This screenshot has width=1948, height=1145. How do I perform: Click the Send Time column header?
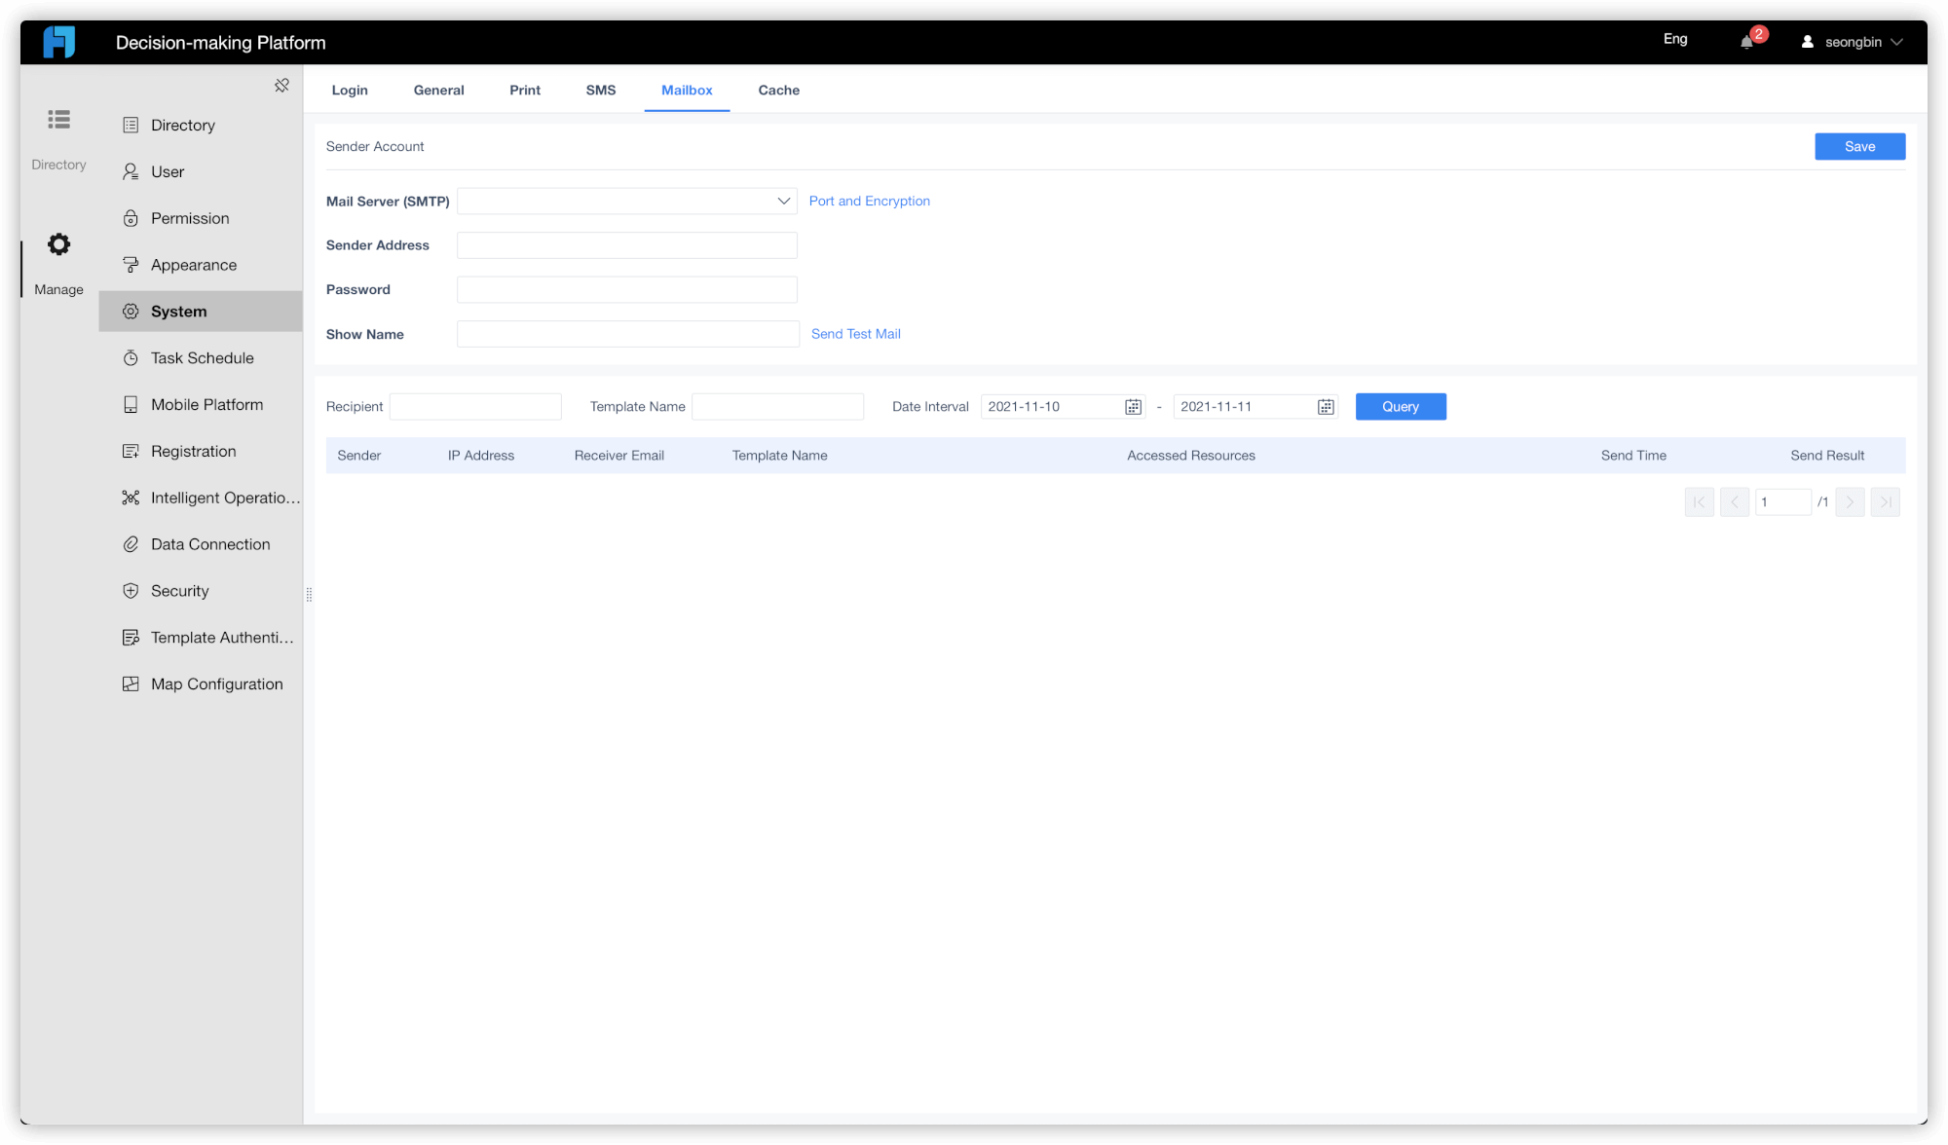pyautogui.click(x=1633, y=456)
